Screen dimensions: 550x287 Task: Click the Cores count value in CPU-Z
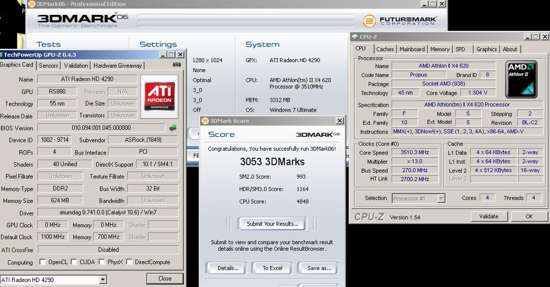[487, 198]
